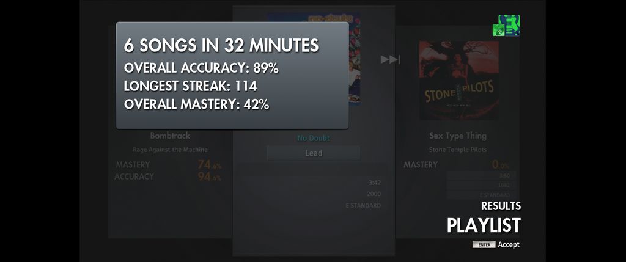The image size is (626, 262).
Task: Open the Lead arrangement selector
Action: [x=314, y=153]
